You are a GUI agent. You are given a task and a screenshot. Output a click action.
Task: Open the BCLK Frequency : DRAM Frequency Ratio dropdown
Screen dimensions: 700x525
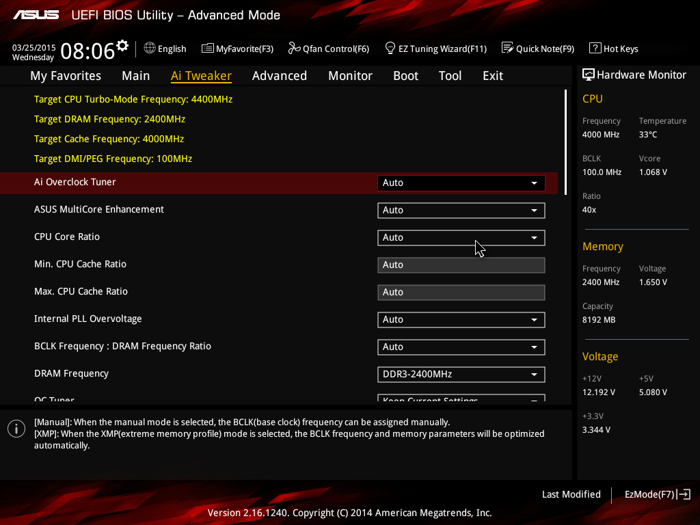point(461,347)
